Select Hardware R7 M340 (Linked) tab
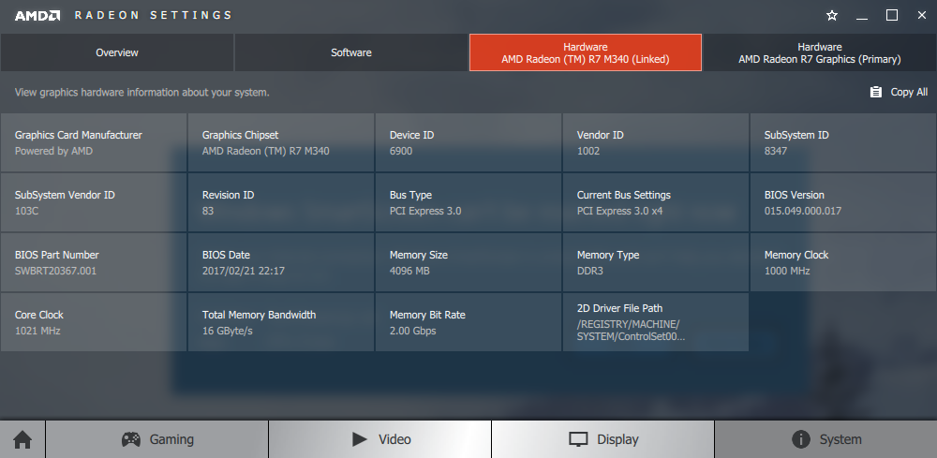 (586, 52)
